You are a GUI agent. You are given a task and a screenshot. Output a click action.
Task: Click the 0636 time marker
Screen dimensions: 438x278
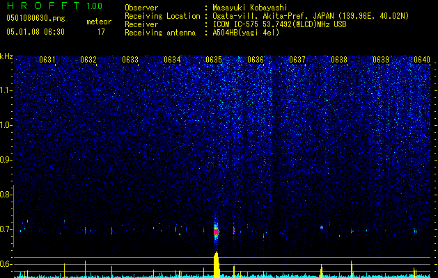point(256,60)
